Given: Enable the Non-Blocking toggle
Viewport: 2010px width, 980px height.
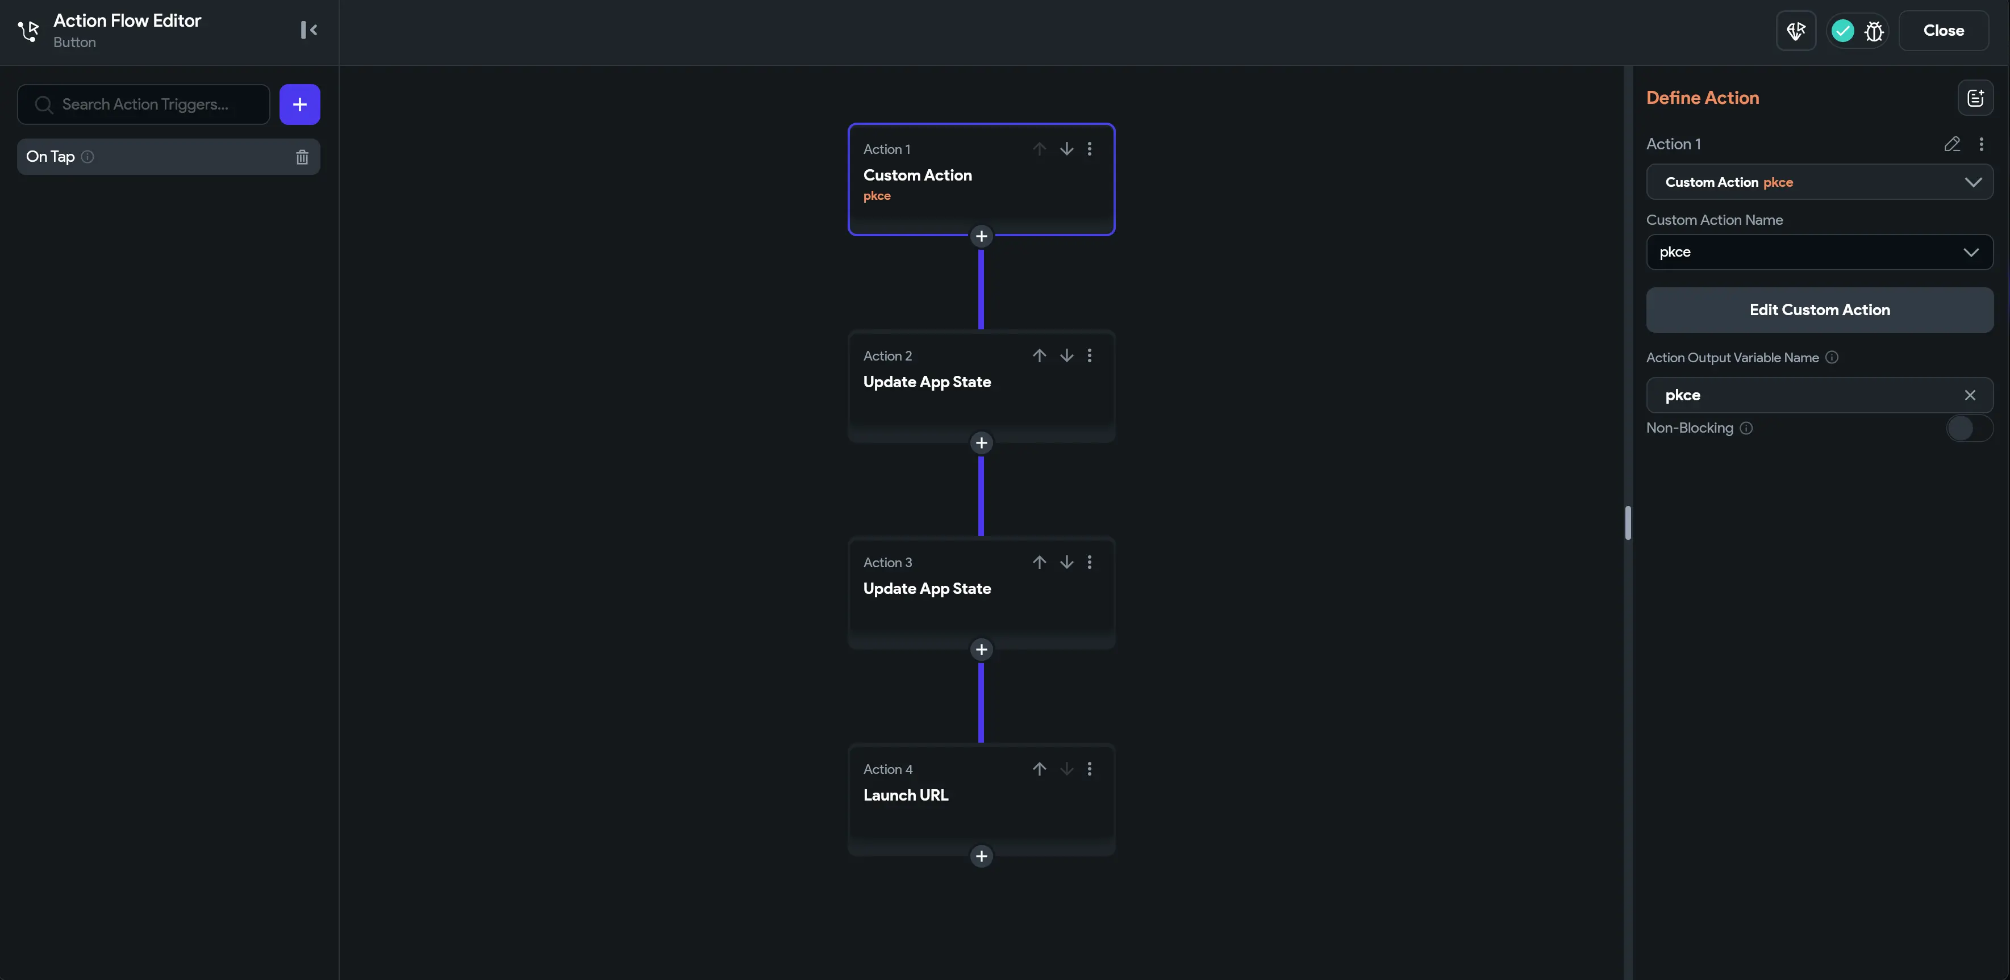Looking at the screenshot, I should tap(1968, 428).
